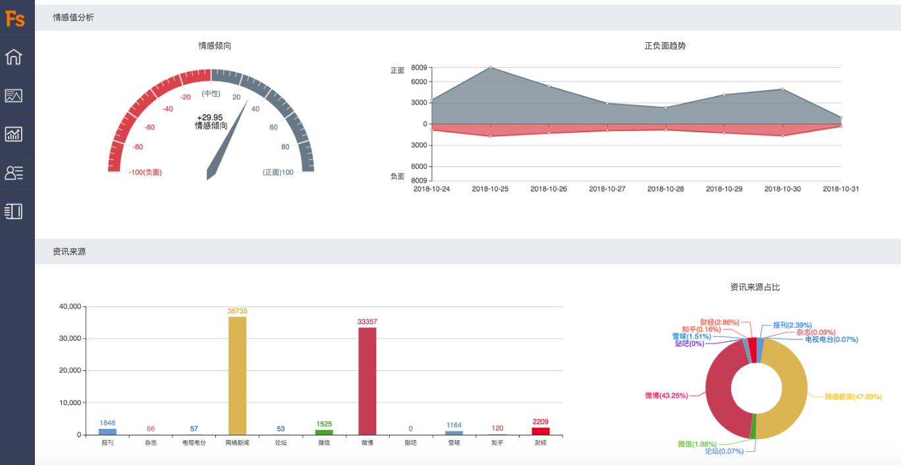901x465 pixels.
Task: Click the 贴吧 x-axis category label
Action: pyautogui.click(x=411, y=443)
